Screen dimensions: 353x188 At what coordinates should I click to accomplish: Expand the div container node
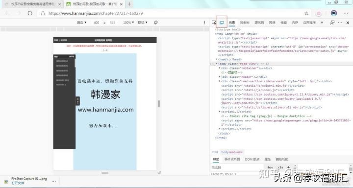click(220, 68)
